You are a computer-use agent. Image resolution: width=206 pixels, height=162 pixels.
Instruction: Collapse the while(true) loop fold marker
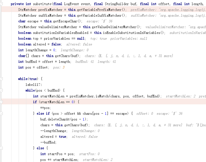point(1,79)
